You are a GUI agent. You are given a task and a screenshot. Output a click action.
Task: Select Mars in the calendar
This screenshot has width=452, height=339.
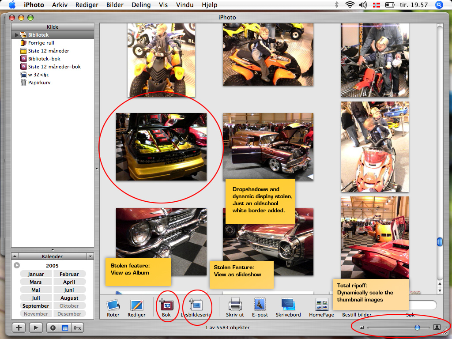point(36,282)
